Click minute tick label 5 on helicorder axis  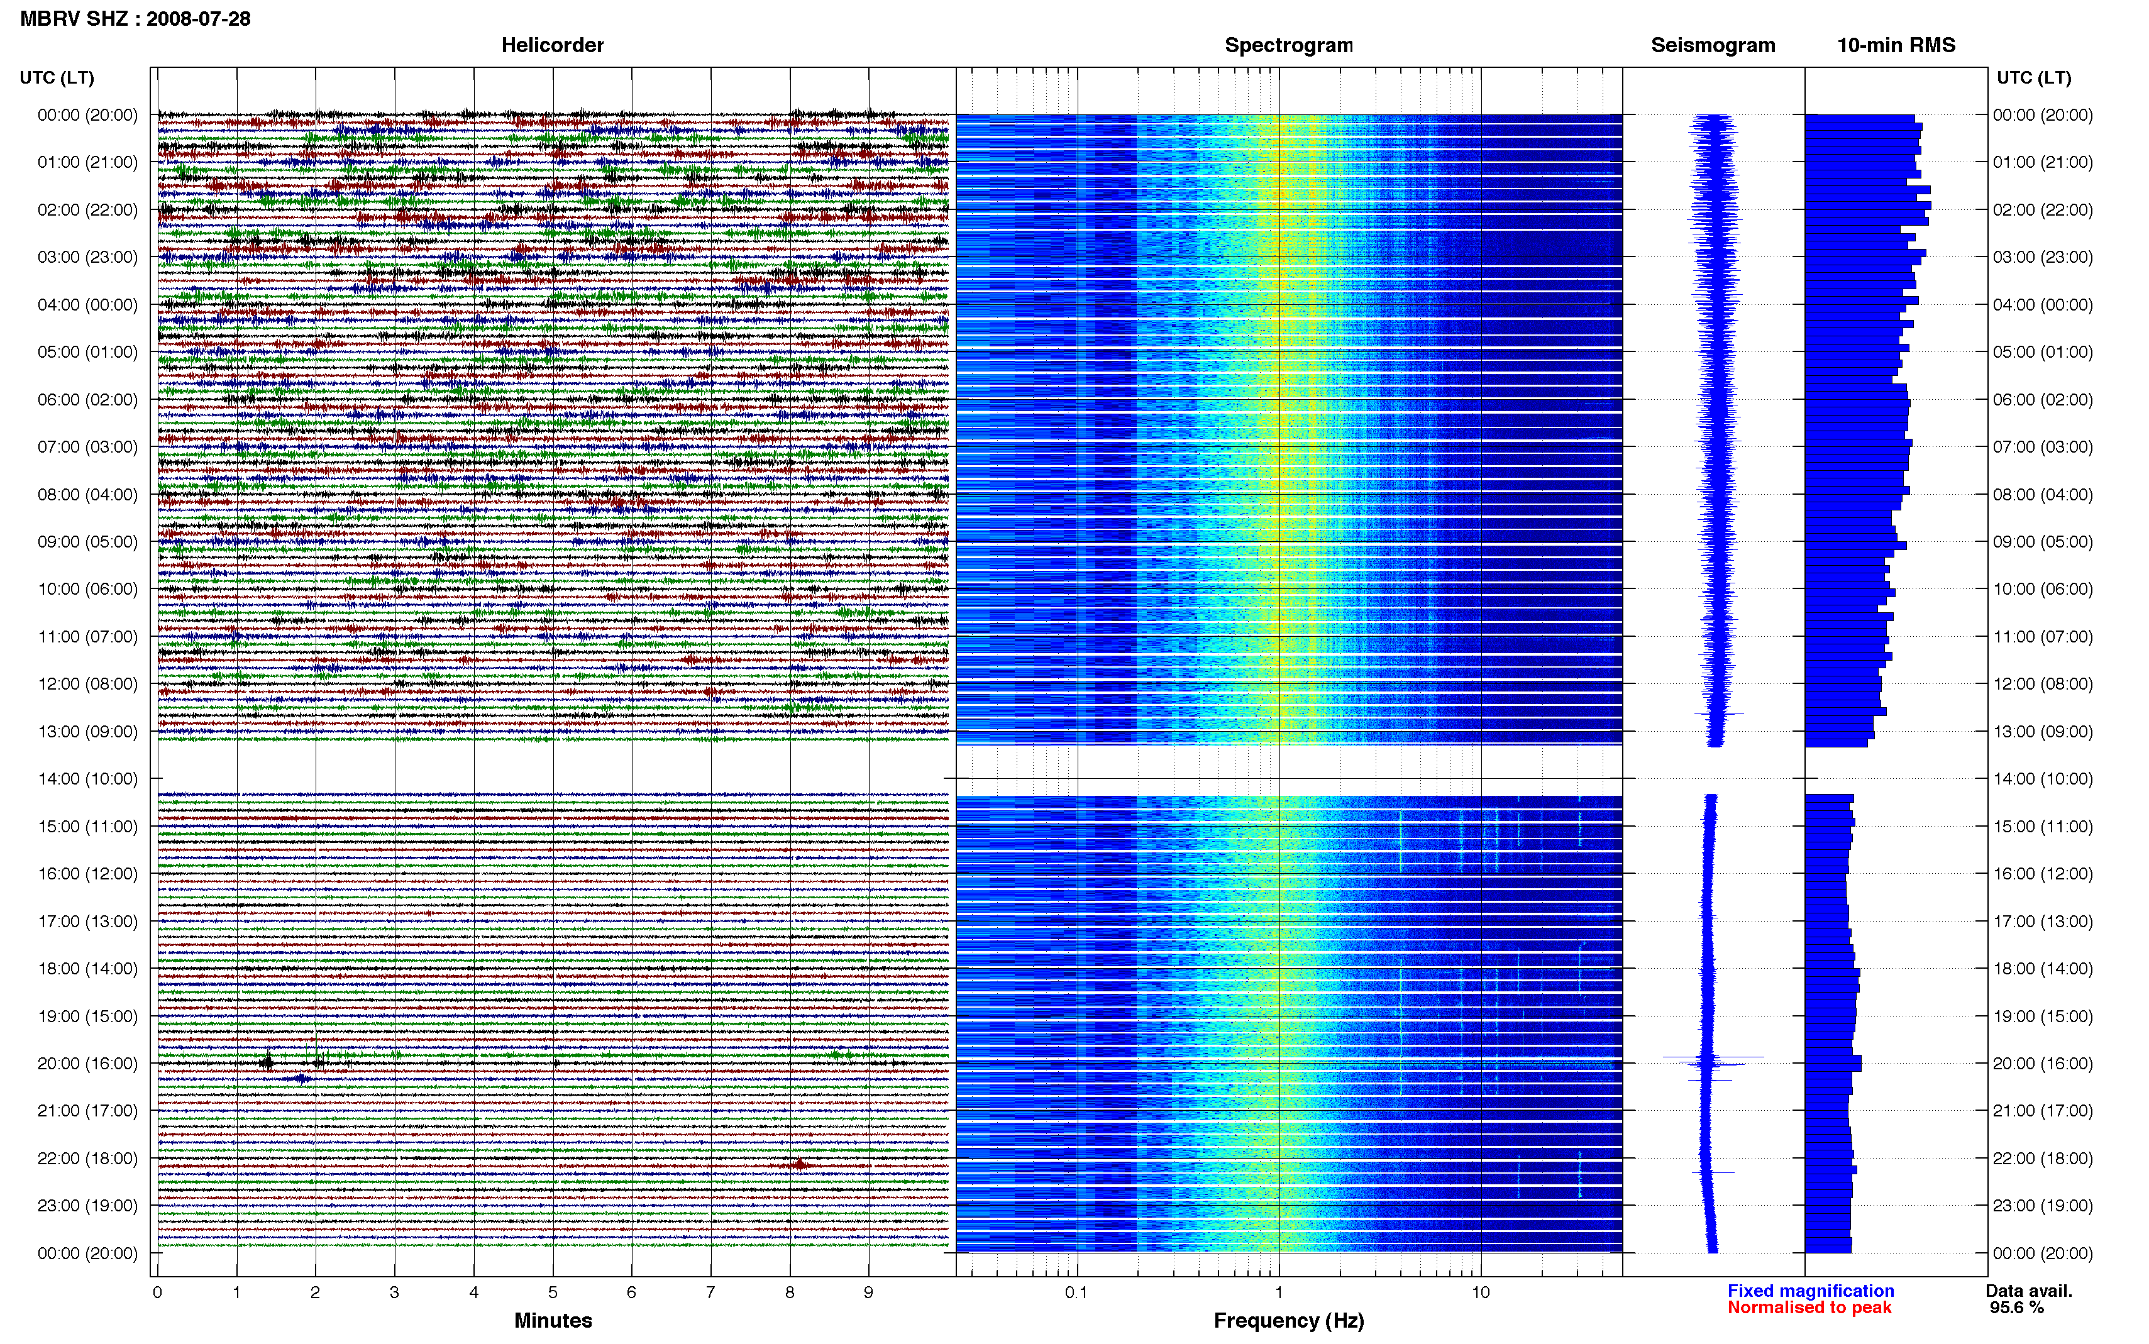[x=553, y=1292]
